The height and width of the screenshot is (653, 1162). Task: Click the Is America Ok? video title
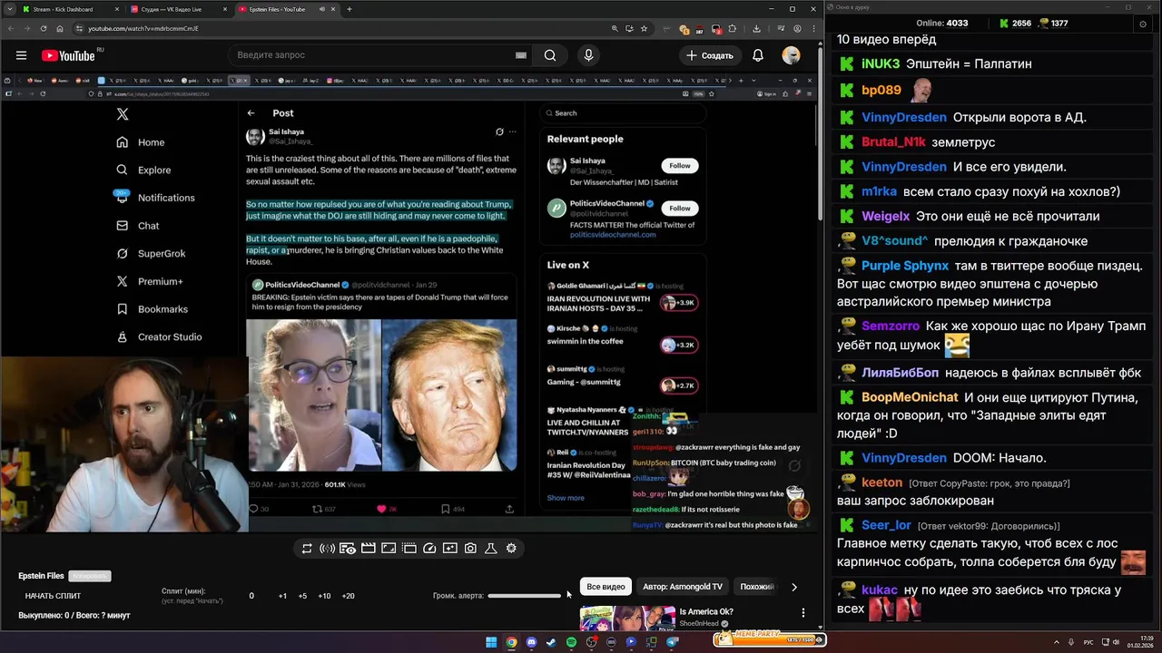pos(706,612)
